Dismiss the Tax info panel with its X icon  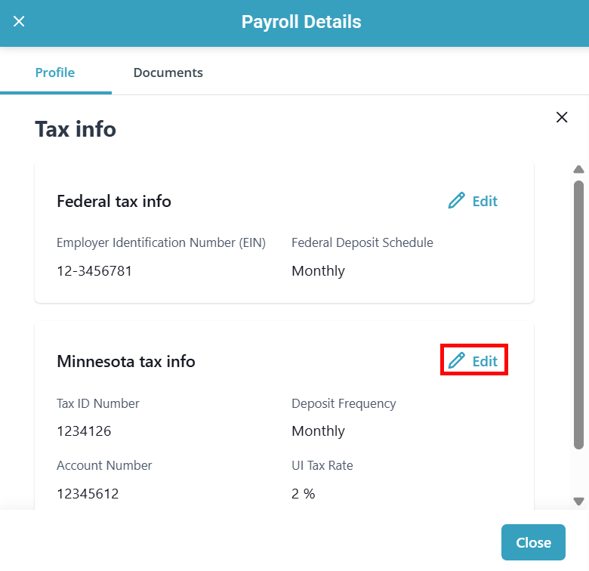(562, 117)
